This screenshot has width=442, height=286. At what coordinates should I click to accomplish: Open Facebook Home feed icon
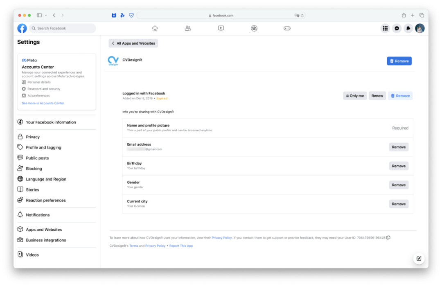coord(155,28)
